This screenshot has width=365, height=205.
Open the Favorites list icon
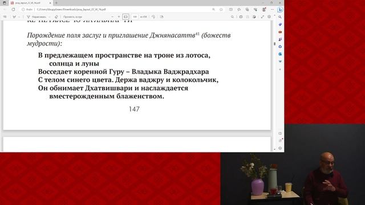click(239, 10)
